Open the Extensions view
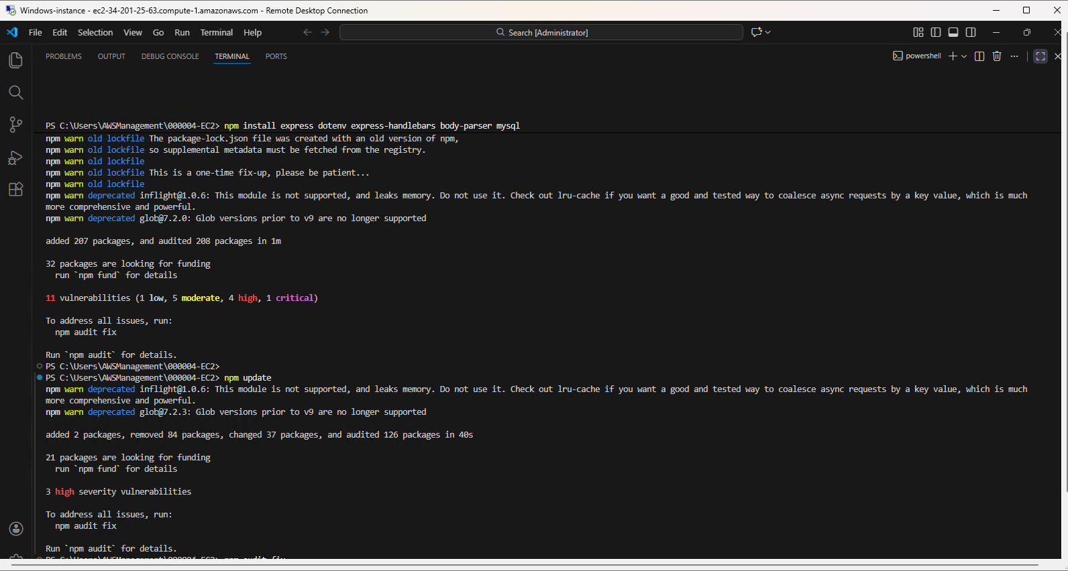The image size is (1068, 571). [15, 190]
